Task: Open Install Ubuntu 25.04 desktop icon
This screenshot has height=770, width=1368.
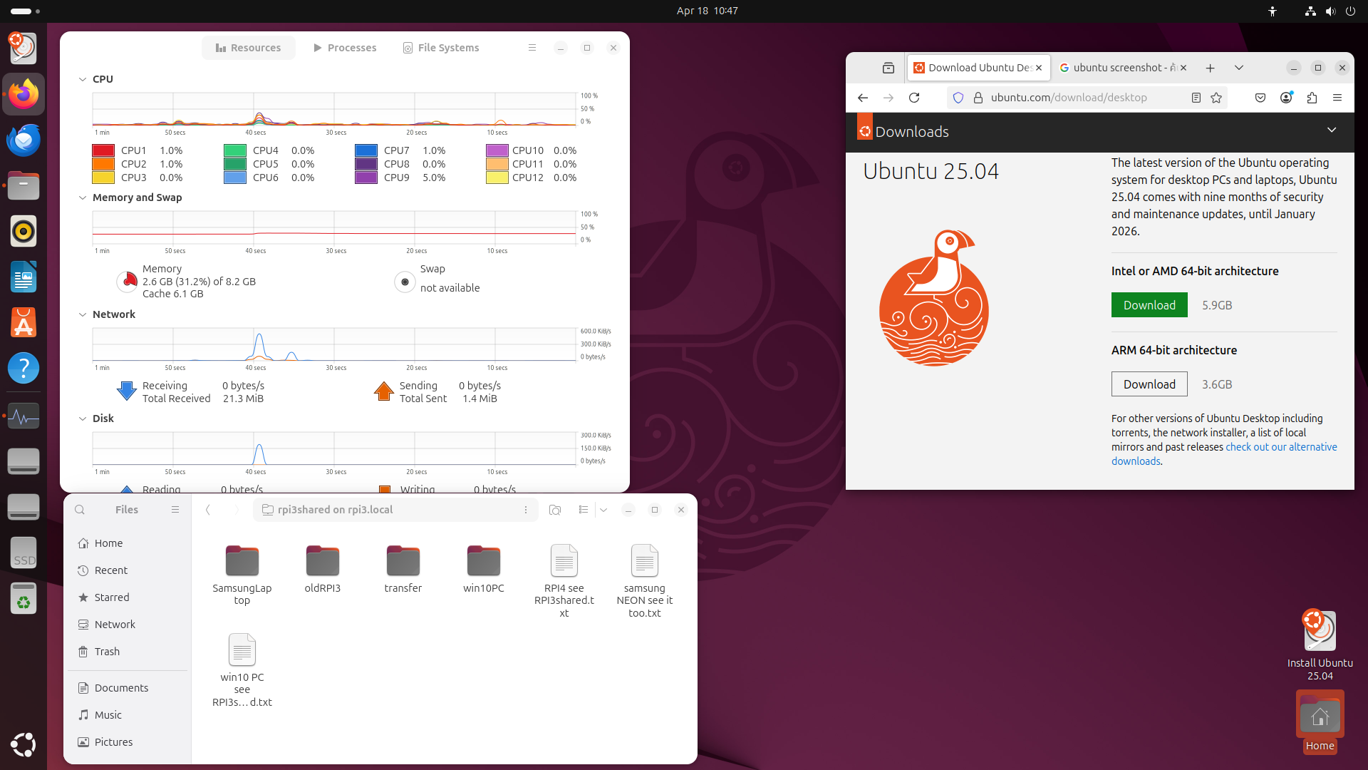Action: (1320, 645)
